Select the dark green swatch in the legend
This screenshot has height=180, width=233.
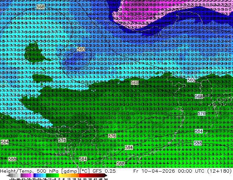(47, 175)
